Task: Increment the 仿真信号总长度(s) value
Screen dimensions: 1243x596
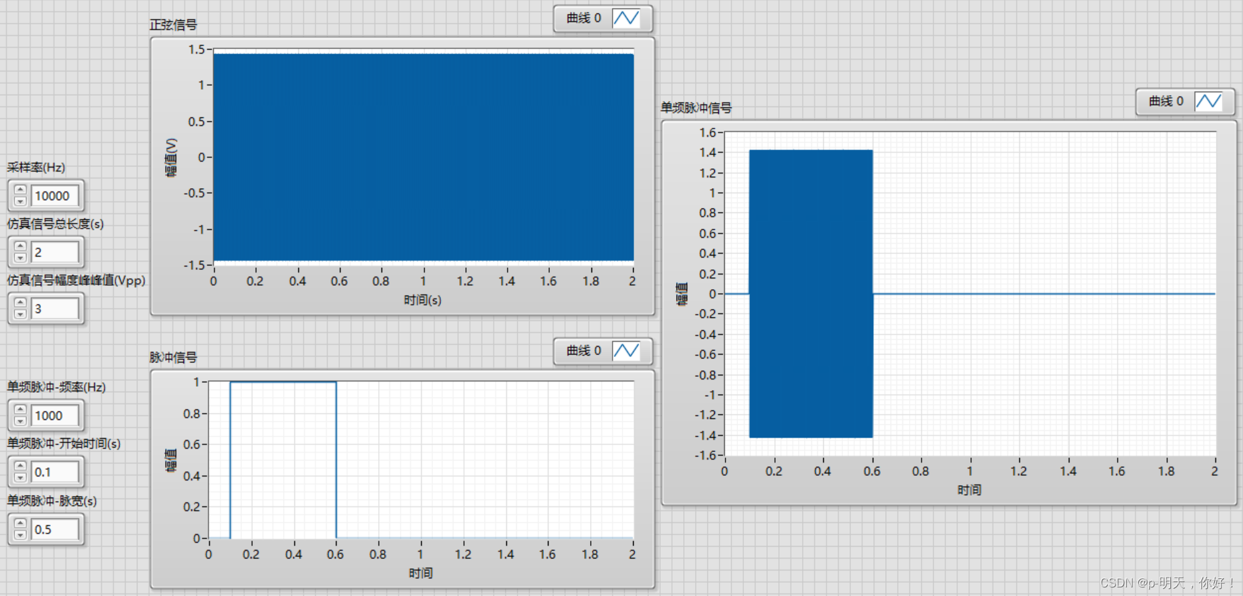Action: [20, 247]
